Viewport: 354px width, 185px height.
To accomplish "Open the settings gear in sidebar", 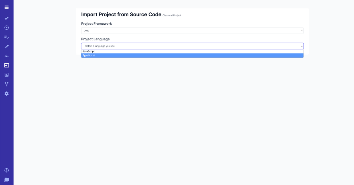I will 6,93.
